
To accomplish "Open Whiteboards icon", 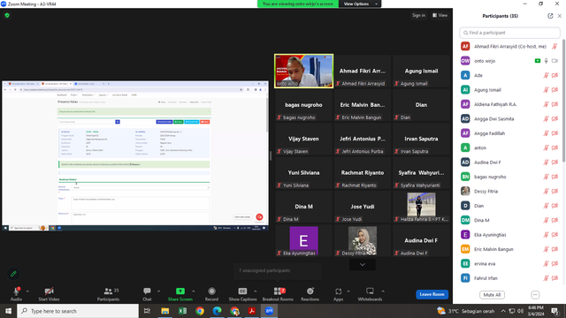I will pos(370,291).
